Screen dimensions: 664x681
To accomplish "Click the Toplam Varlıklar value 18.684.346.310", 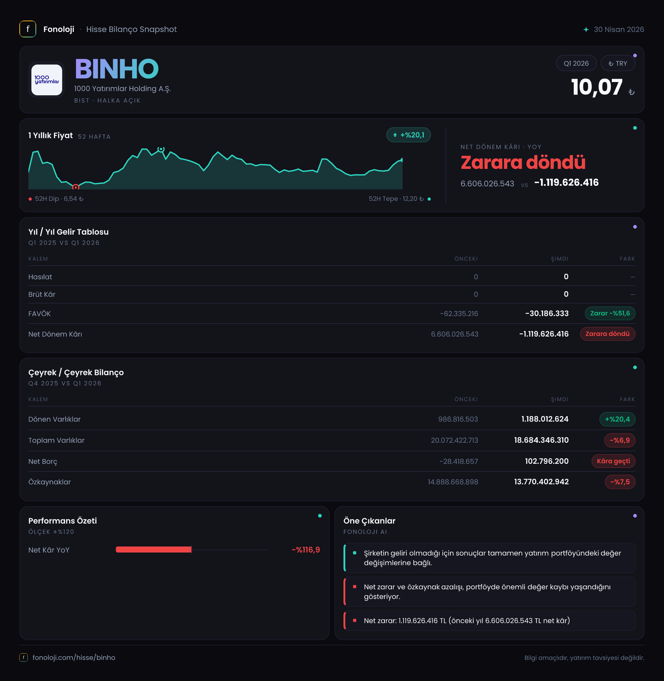I will [x=541, y=440].
